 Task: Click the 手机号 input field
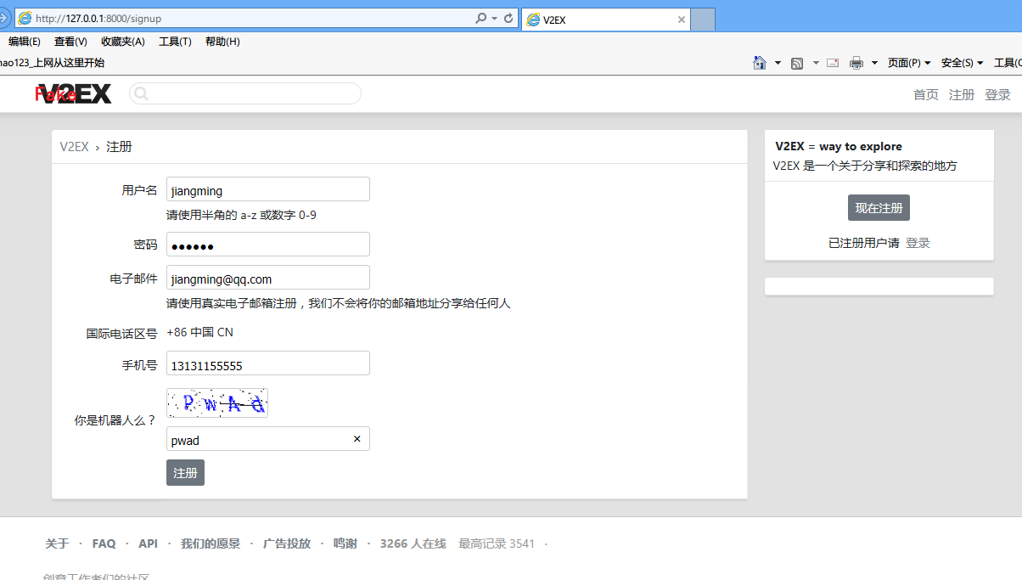point(268,363)
